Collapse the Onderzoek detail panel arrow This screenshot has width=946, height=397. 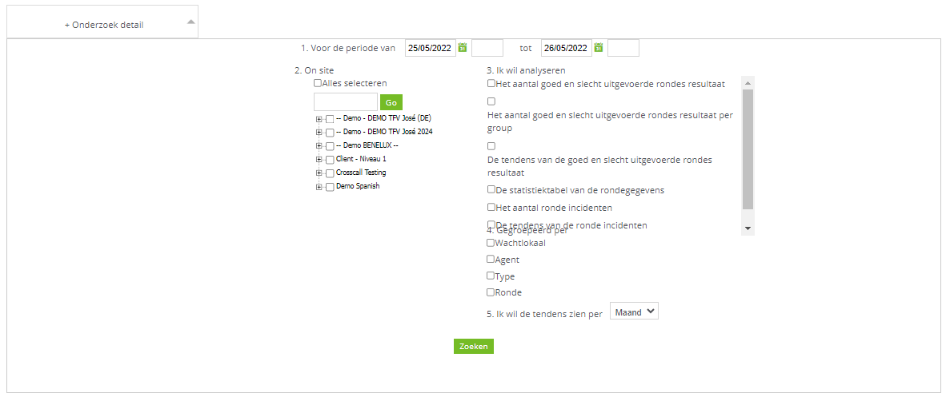(190, 22)
